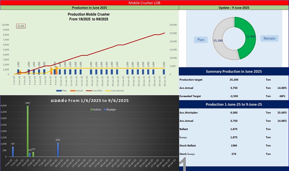Select the blue 1097 bar on 9-Jun-25
The height and width of the screenshot is (171, 289).
[x=58, y=149]
